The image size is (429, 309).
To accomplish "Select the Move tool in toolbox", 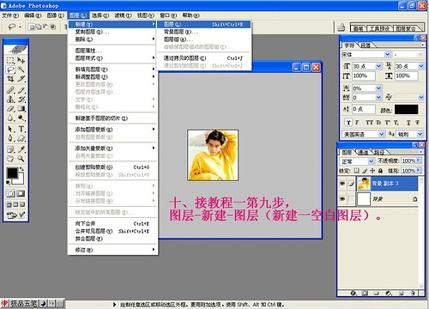I will pos(21,60).
